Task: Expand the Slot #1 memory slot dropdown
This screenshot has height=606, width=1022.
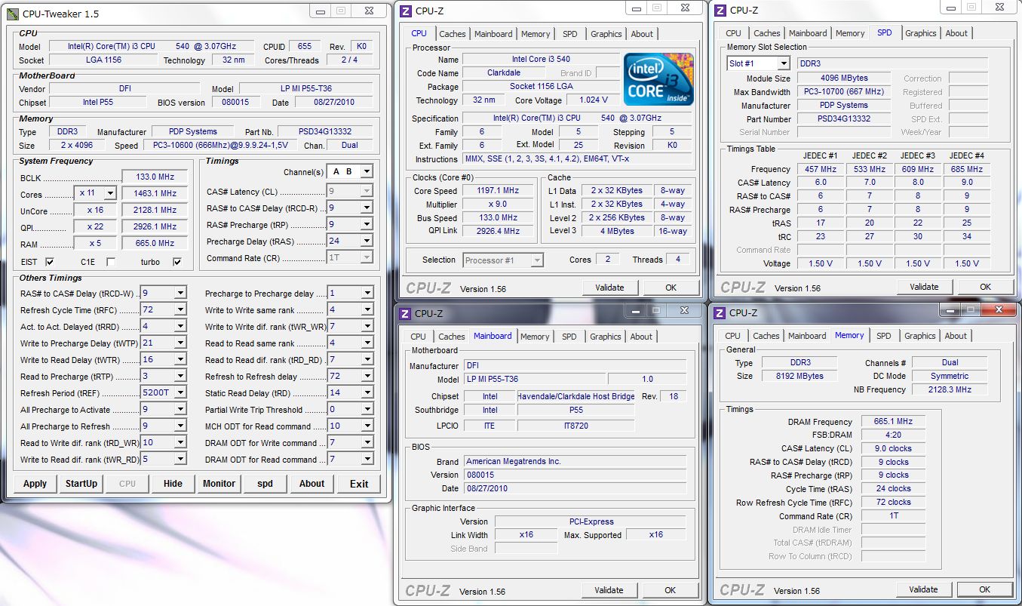Action: coord(784,64)
